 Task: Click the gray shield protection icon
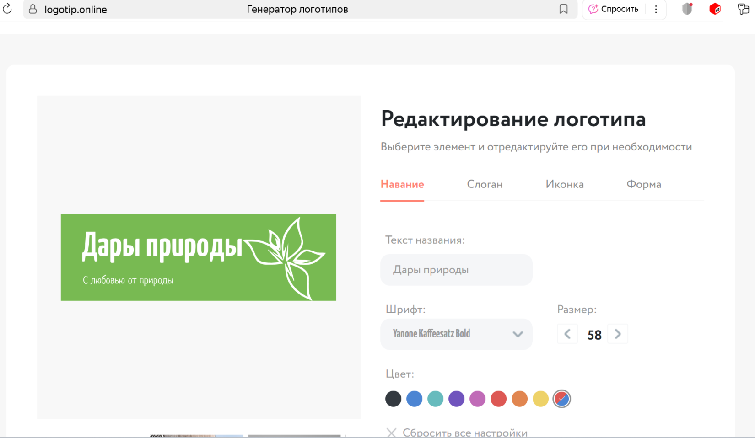687,9
